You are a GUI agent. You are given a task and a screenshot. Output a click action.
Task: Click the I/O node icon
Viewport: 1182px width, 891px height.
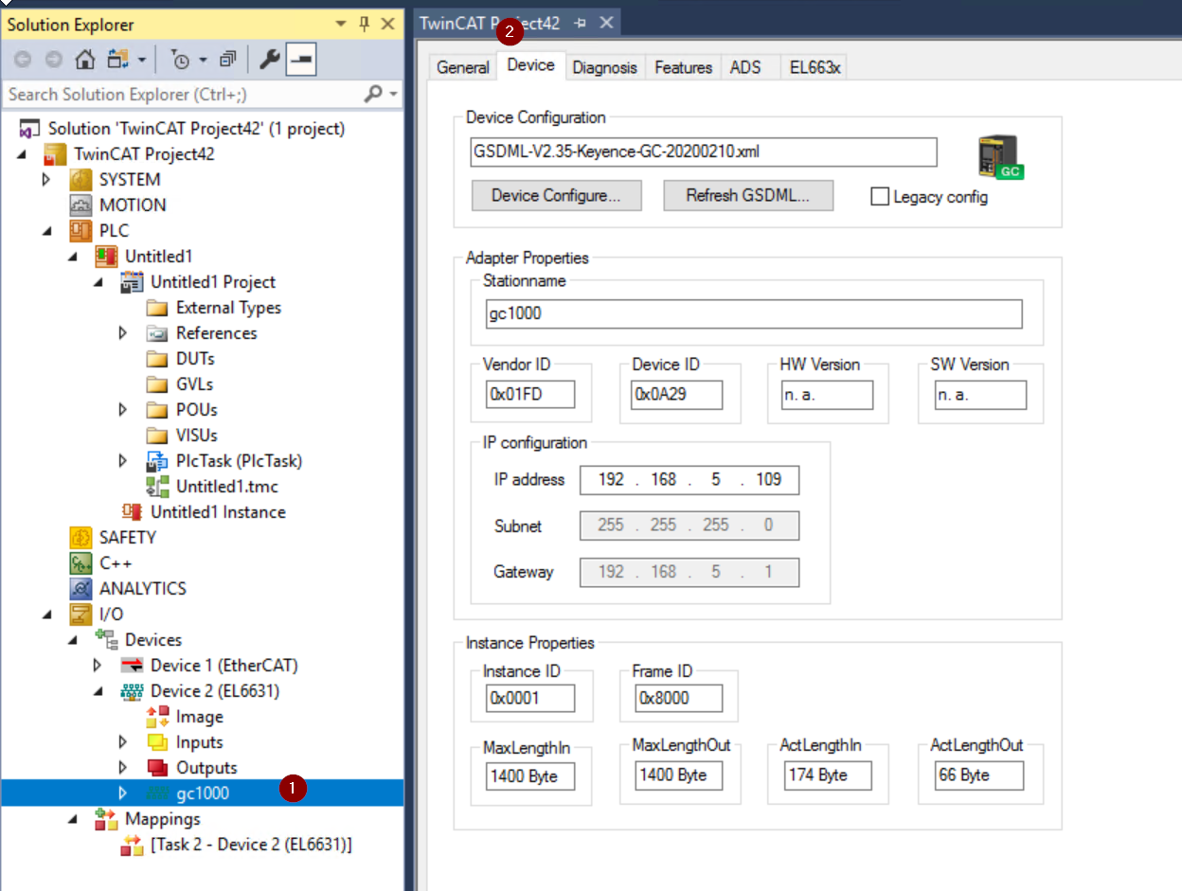click(81, 614)
